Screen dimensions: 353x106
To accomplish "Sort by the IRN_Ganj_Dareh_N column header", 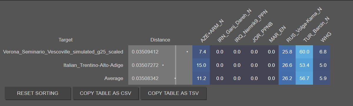I will [x=234, y=26].
